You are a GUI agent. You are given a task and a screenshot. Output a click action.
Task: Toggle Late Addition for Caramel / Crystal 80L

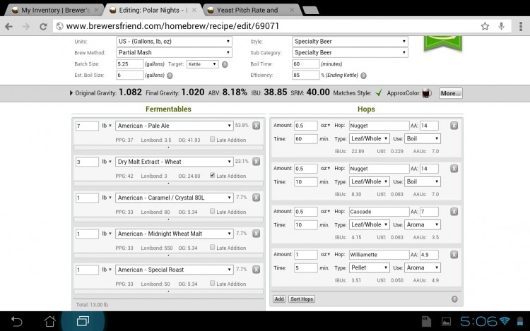coord(212,211)
